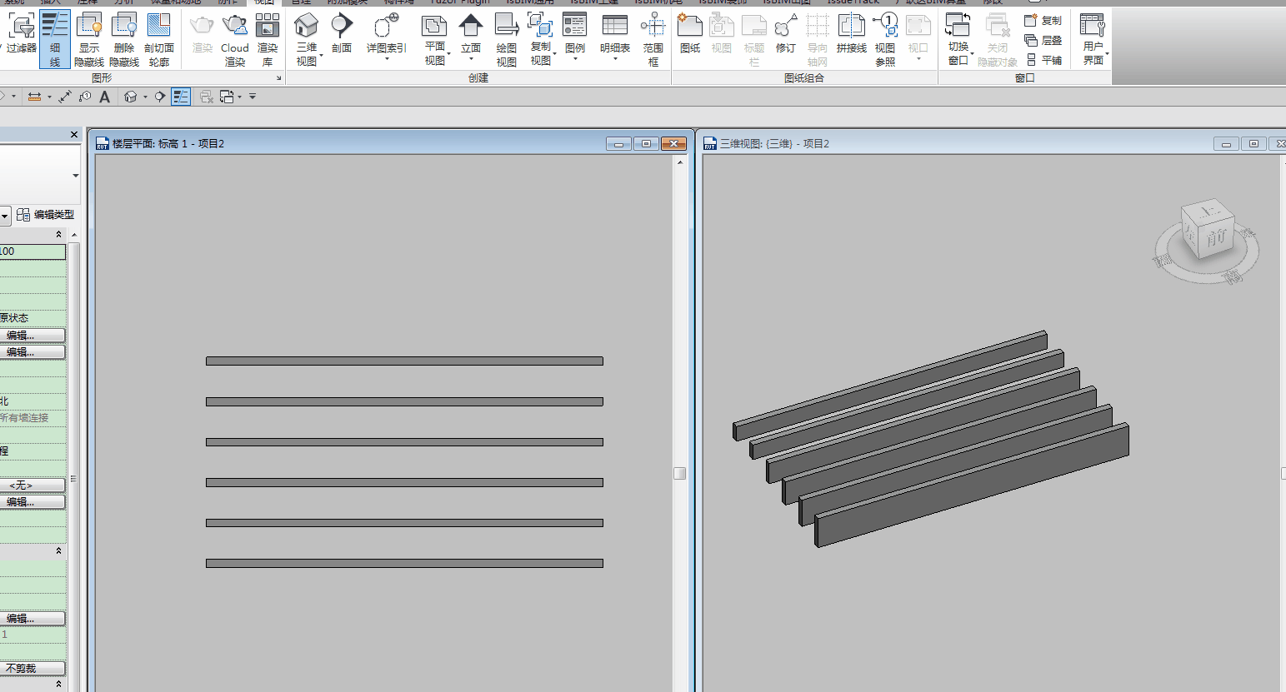Screen dimensions: 1286x692
Task: Open the 复制视图 duplicate view dropdown
Action: 541,39
